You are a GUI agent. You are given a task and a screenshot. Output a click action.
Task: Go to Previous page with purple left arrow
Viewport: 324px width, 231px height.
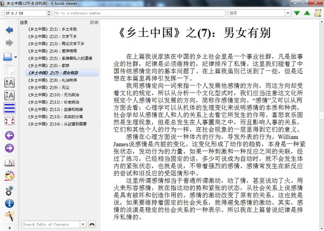coord(9,136)
